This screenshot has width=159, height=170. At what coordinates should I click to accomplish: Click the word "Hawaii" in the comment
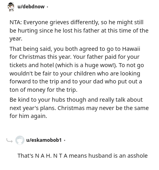point(131,49)
